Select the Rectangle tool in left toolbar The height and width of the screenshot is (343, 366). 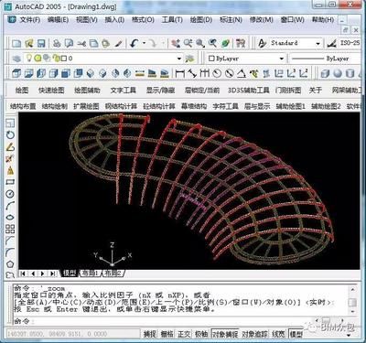tap(10, 182)
